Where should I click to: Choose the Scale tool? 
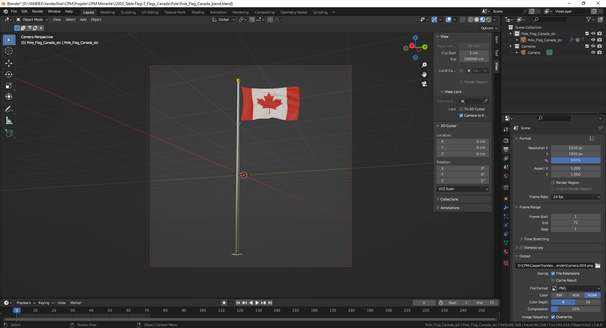point(9,85)
